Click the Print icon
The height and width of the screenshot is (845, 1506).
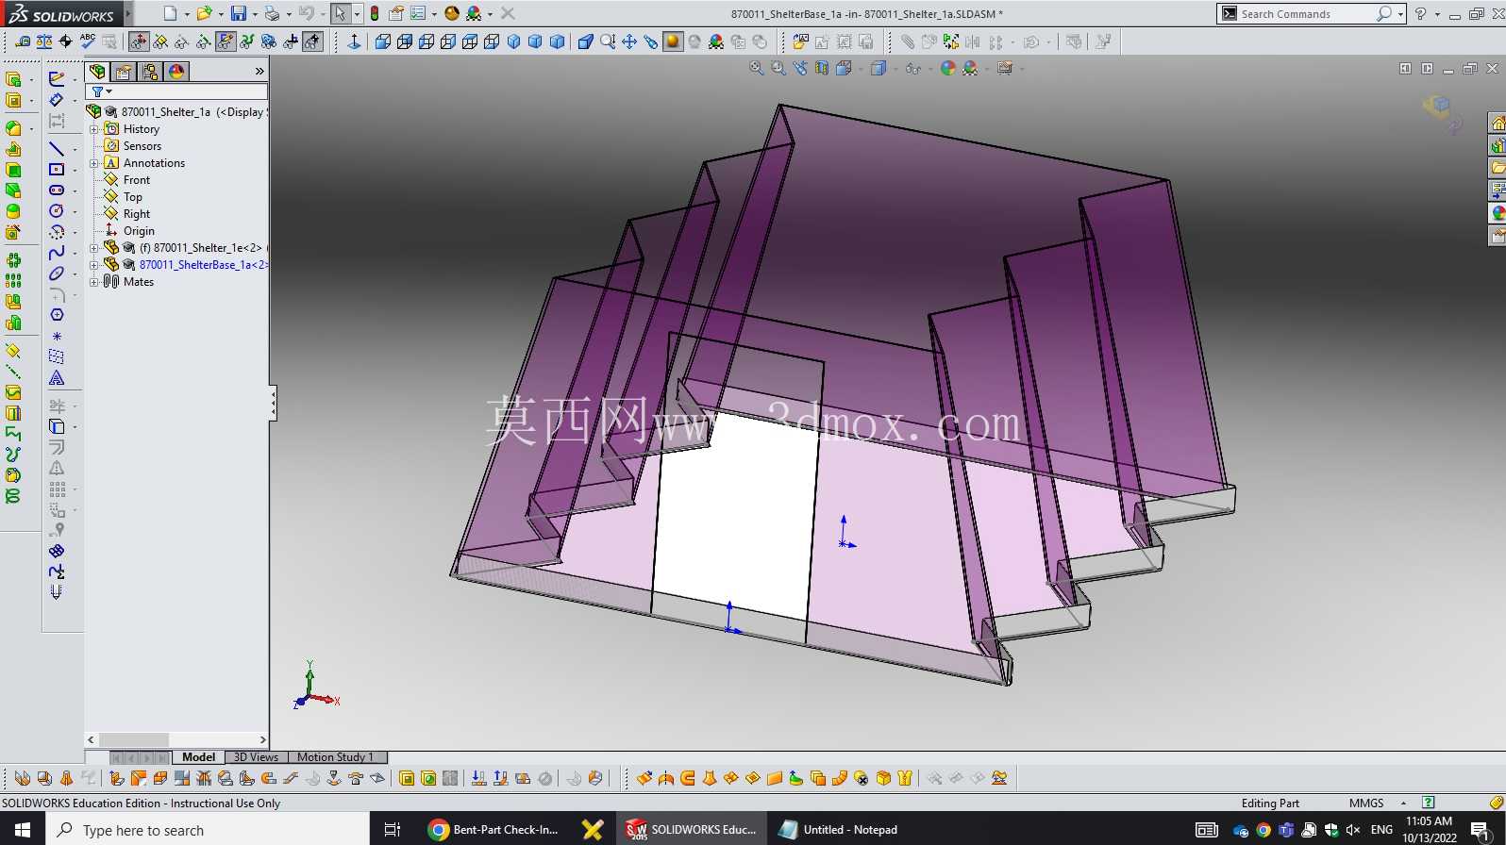point(272,13)
